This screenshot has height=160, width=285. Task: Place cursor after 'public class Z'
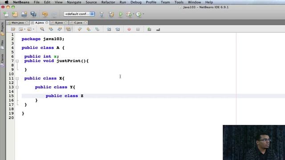click(84, 96)
